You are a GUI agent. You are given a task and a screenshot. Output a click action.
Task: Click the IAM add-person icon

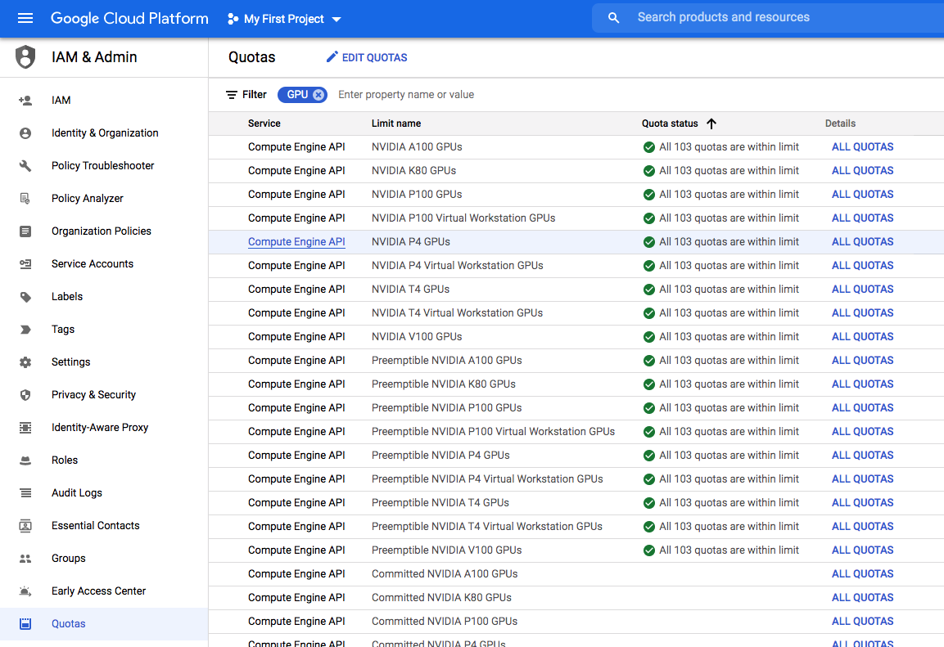(x=25, y=101)
